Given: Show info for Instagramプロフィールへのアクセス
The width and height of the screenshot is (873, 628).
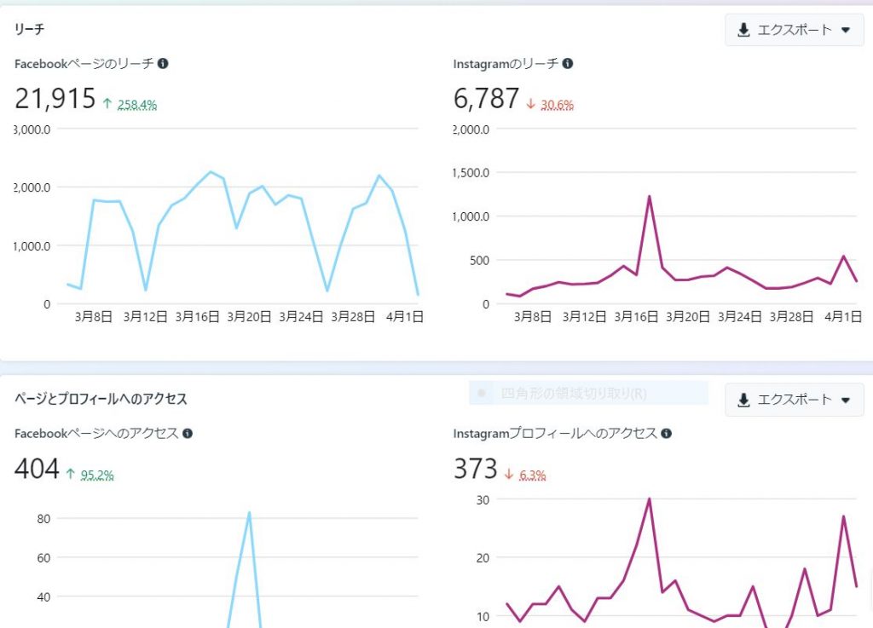Looking at the screenshot, I should tap(667, 434).
